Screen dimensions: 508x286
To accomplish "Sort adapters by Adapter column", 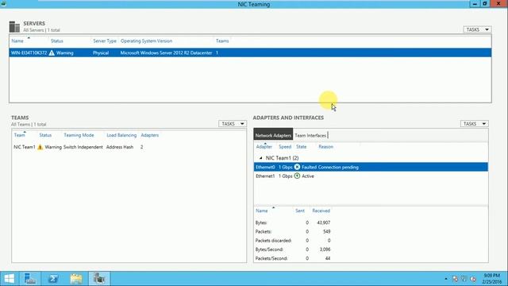I will (x=264, y=147).
